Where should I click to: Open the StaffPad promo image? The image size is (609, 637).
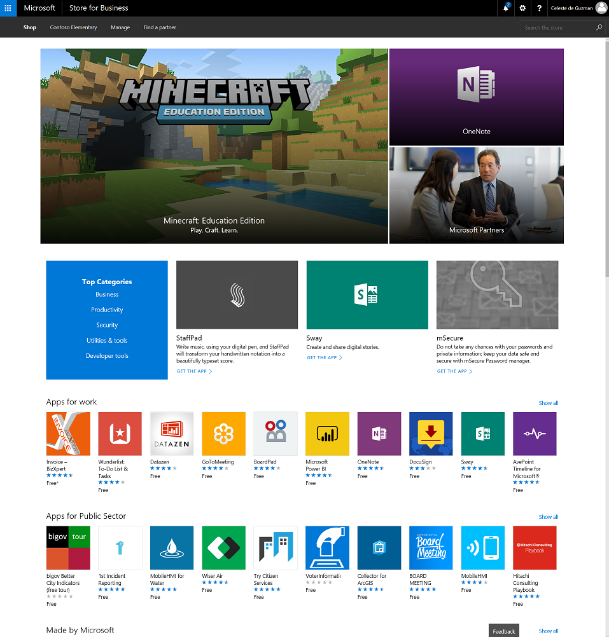point(237,294)
